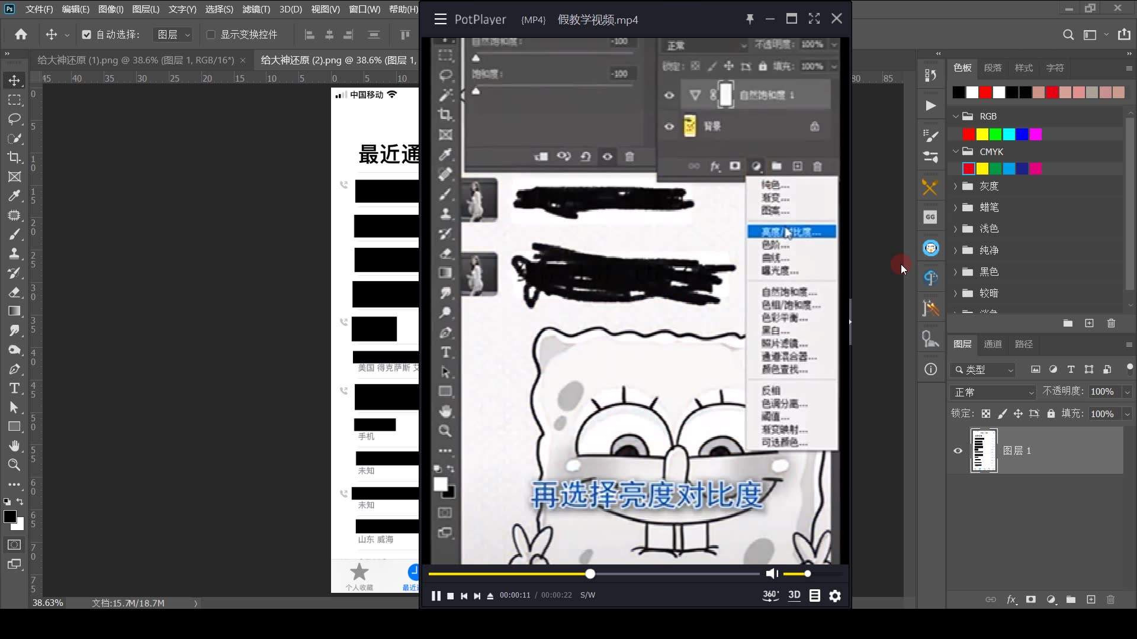Open Photoshop search magnifier icon
Image resolution: width=1137 pixels, height=639 pixels.
[x=1068, y=34]
